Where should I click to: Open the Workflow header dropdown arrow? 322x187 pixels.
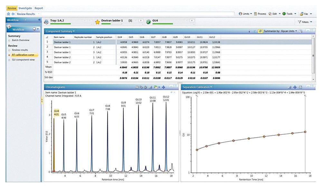25,20
